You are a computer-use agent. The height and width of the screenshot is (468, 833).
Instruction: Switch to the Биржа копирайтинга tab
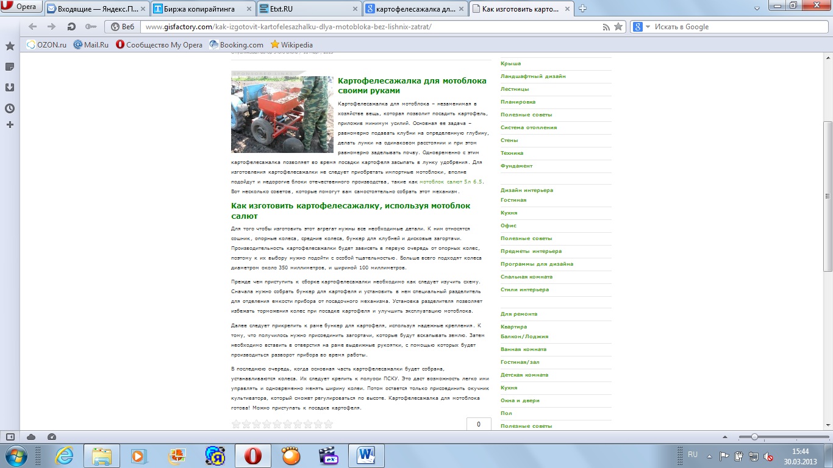202,9
